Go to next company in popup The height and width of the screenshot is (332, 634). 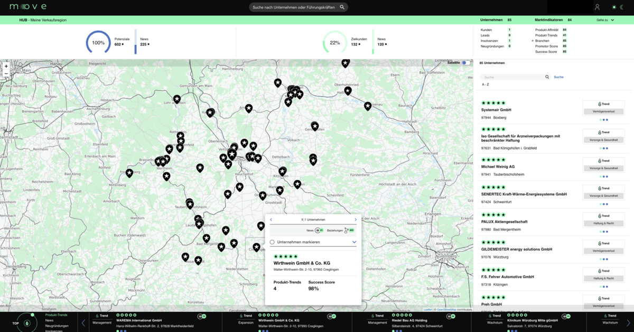pyautogui.click(x=356, y=219)
